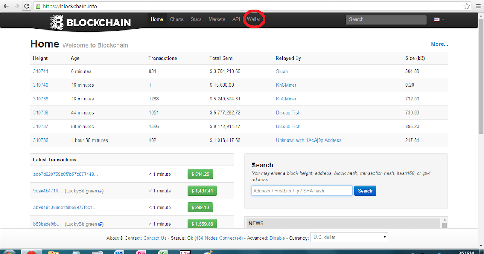Click the $ 9,172,911.47 total sent cell
This screenshot has width=484, height=254.
(x=225, y=126)
